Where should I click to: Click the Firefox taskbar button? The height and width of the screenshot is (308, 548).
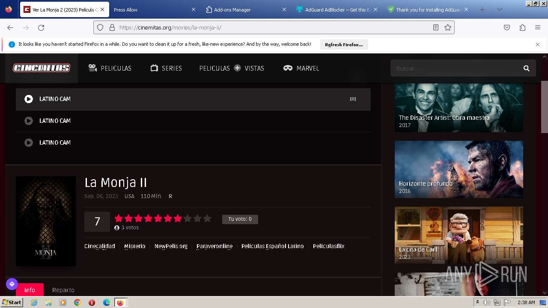click(120, 302)
